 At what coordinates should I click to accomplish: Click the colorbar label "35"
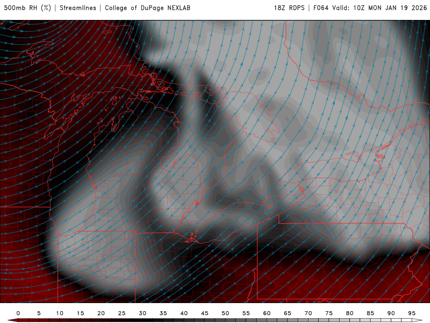[x=163, y=313]
